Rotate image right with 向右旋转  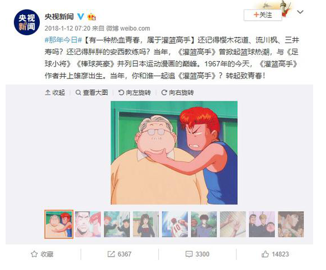[178, 92]
